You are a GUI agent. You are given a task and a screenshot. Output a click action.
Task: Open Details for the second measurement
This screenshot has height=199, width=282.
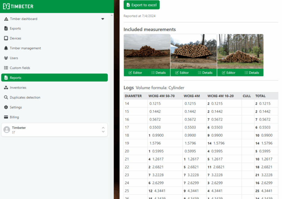(x=205, y=73)
